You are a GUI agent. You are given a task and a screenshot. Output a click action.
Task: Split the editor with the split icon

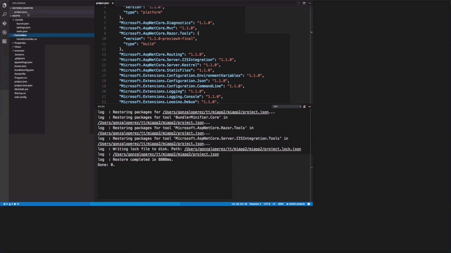click(304, 3)
